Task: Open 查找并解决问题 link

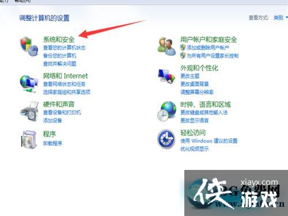Action: (x=60, y=64)
